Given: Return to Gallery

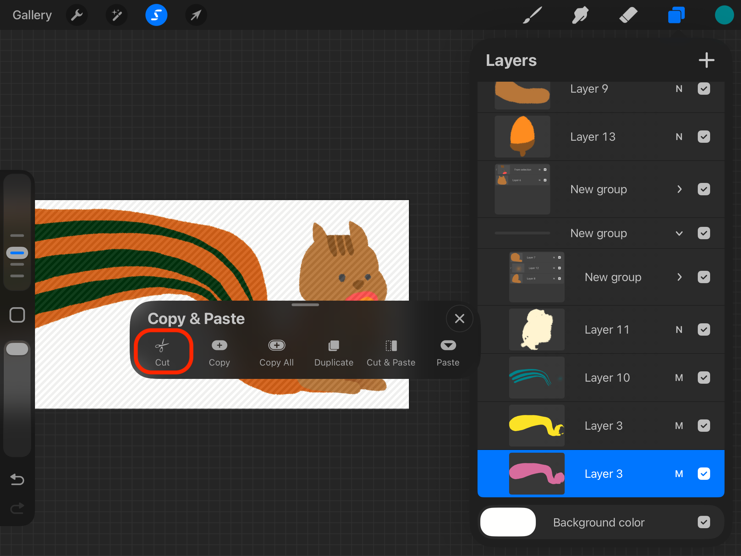Looking at the screenshot, I should 32,15.
